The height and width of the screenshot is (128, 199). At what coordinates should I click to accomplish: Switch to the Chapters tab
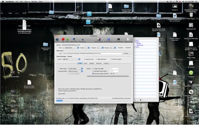(106, 63)
